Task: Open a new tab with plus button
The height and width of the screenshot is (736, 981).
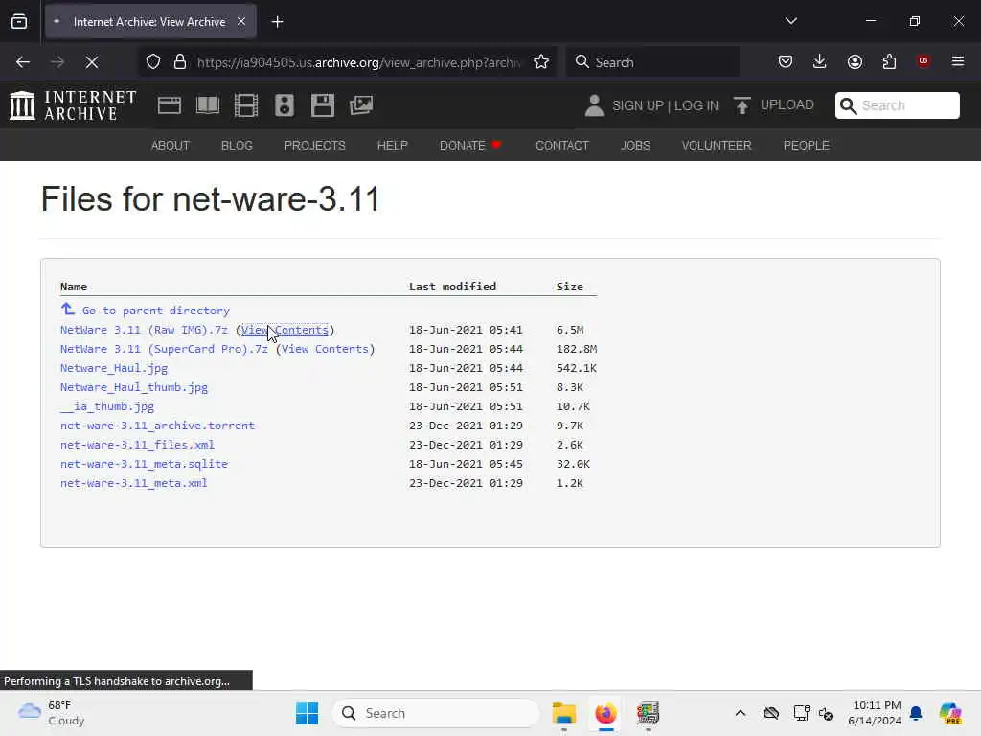Action: [277, 22]
